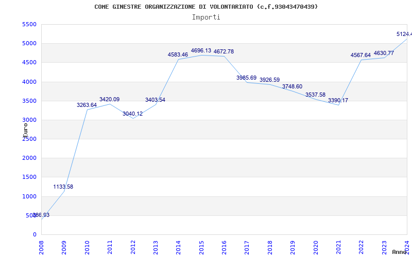This screenshot has width=412, height=257.
Task: Click the 3390.17 data label
Action: [338, 100]
